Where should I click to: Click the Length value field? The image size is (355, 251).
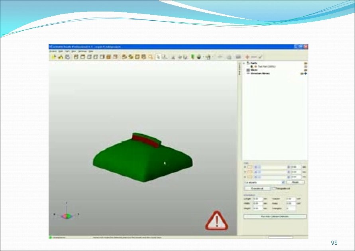[258, 199]
